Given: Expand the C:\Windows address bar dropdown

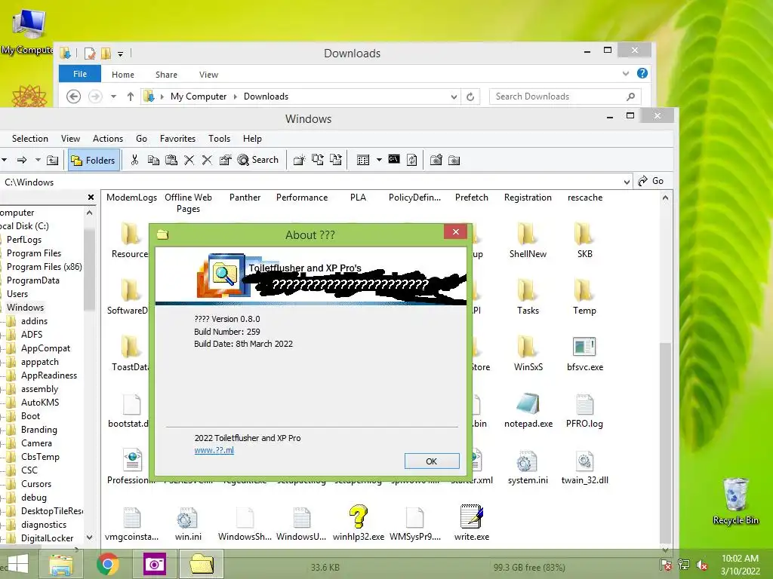Looking at the screenshot, I should pos(627,182).
